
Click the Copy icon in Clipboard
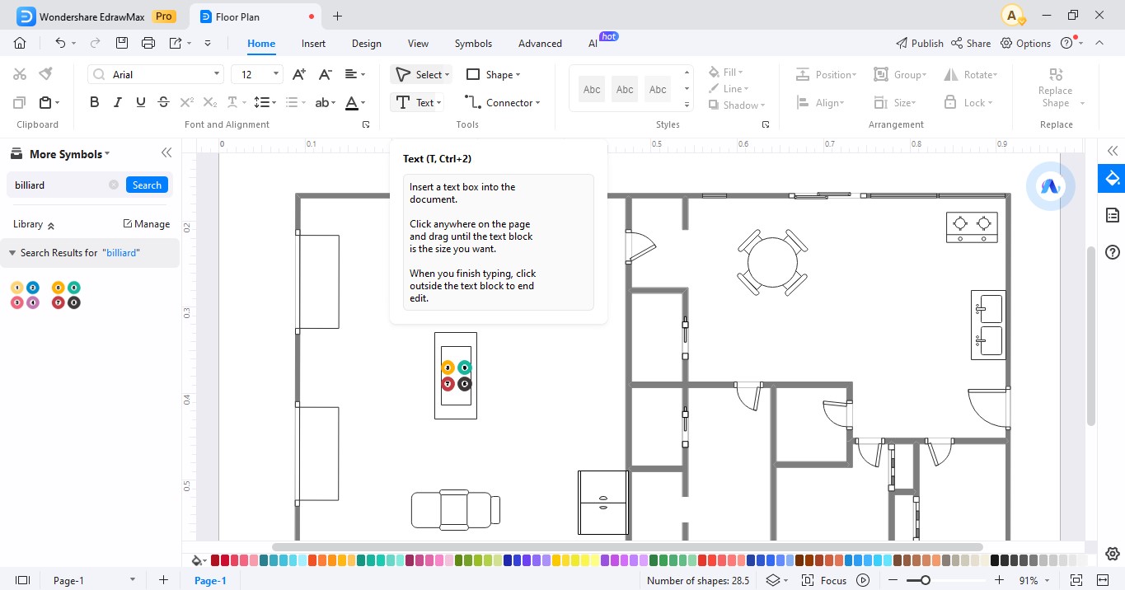tap(20, 103)
